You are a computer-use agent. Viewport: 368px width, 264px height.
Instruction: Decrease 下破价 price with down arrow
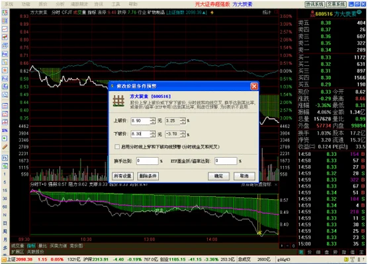pos(153,136)
